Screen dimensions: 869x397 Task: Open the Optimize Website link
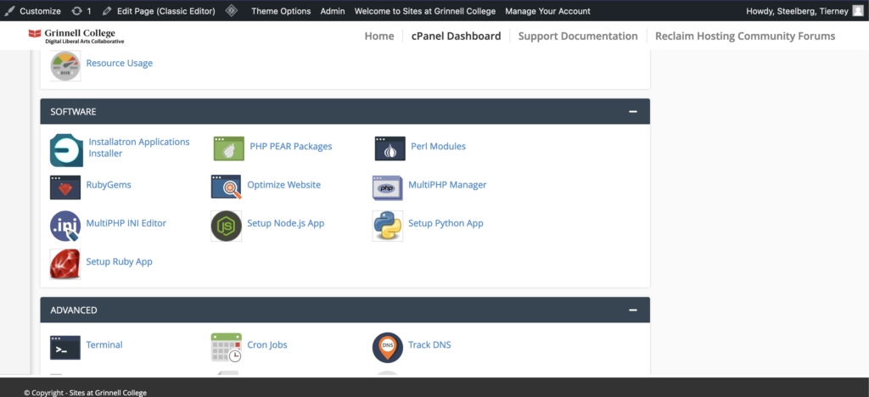tap(283, 185)
